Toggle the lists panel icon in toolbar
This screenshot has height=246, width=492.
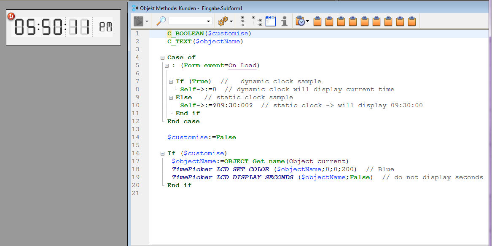pyautogui.click(x=271, y=21)
